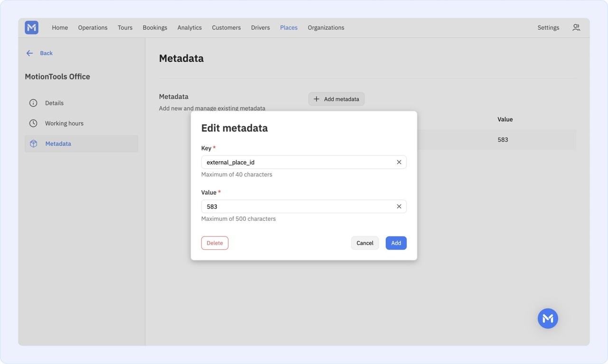
Task: Open the Operations menu
Action: [93, 27]
